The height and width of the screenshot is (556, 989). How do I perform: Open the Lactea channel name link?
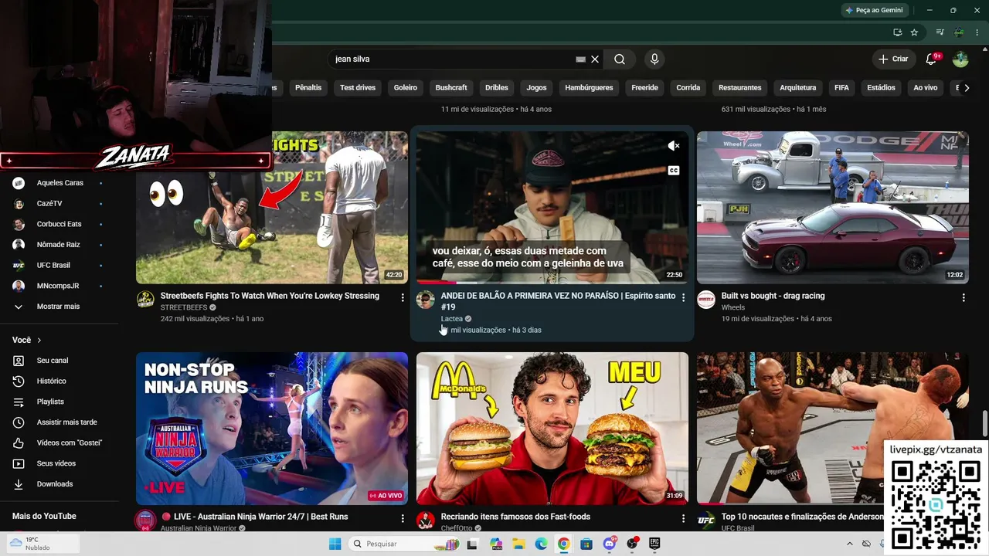pos(452,319)
